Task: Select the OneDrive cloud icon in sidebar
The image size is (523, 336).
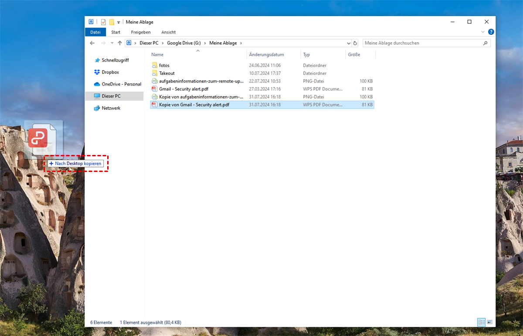Action: tap(97, 84)
